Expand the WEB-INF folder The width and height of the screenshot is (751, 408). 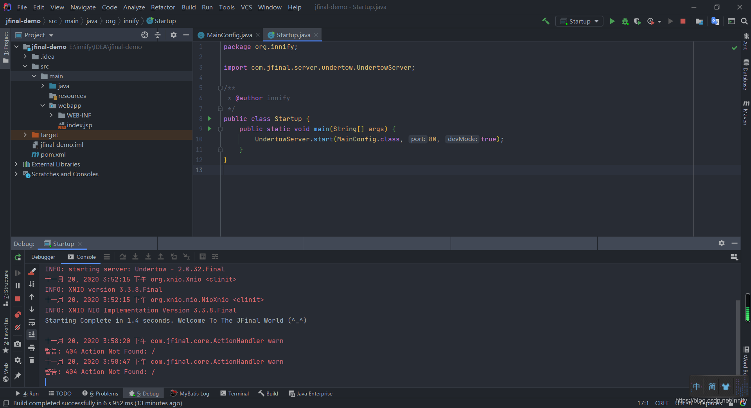[51, 115]
